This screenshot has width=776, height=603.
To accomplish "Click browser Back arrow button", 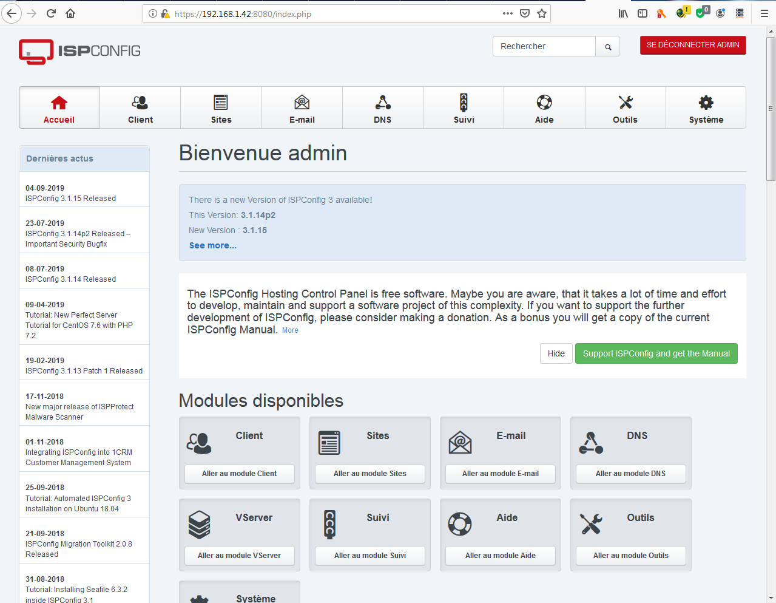I will point(12,13).
